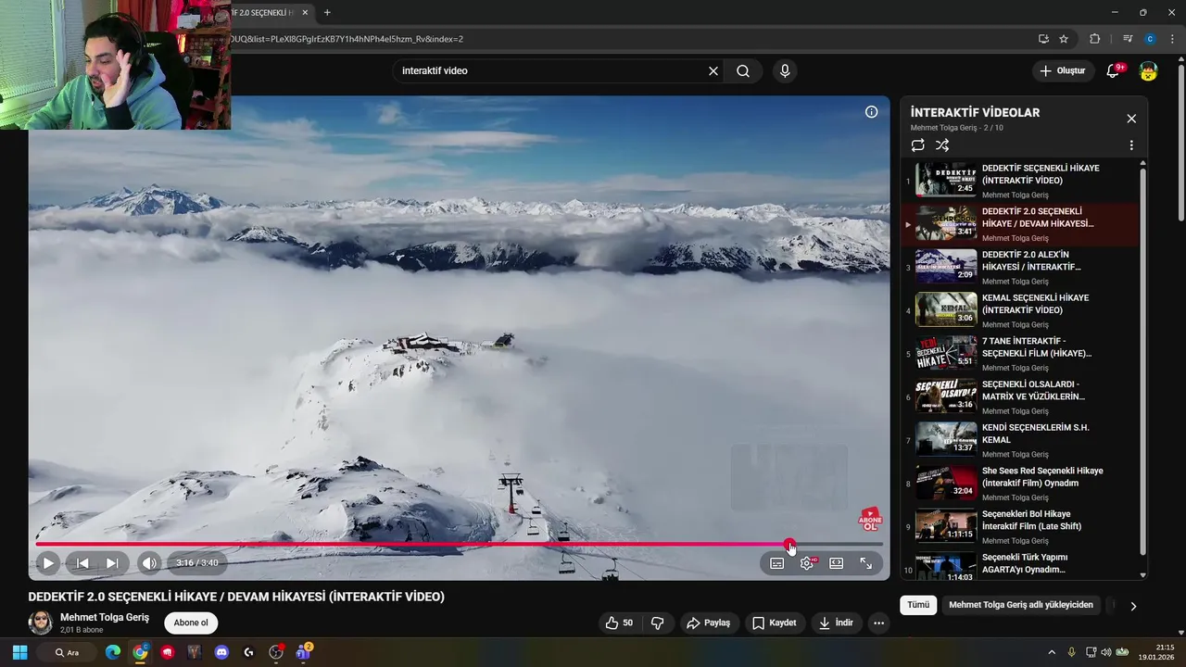Viewport: 1186px width, 667px height.
Task: Click the 'interaktif video' search field
Action: point(549,71)
